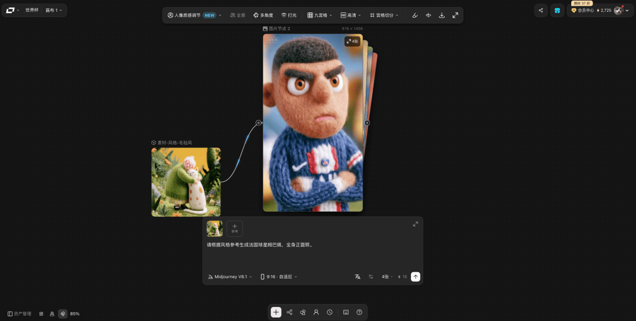
Task: Click the left plus connector of image node
Action: point(259,123)
